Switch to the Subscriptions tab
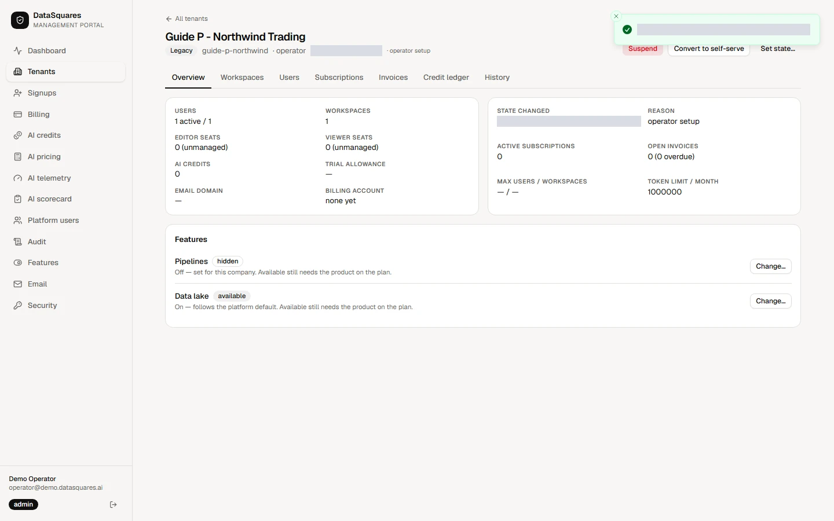Image resolution: width=834 pixels, height=521 pixels. pos(339,78)
